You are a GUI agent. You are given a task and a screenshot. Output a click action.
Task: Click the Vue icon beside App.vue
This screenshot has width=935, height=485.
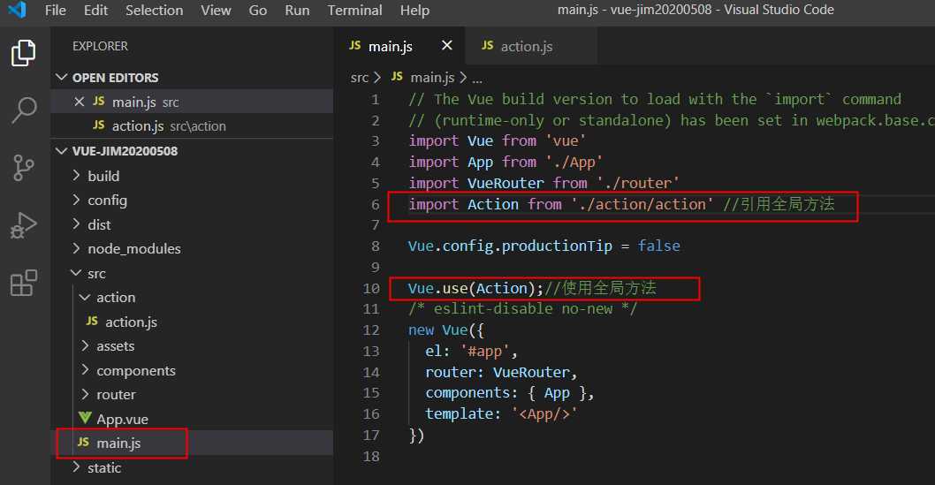pyautogui.click(x=85, y=418)
